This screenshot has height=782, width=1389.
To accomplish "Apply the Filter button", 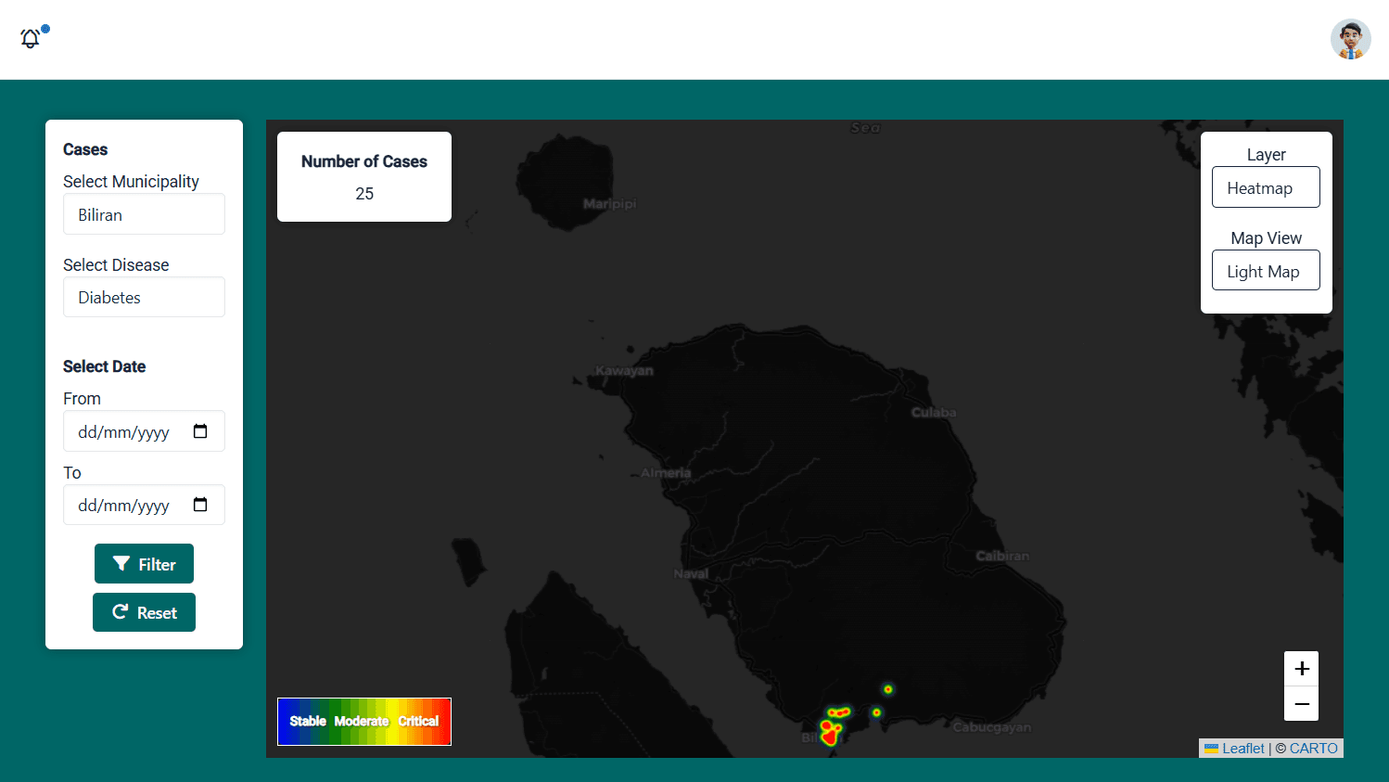I will (x=144, y=564).
